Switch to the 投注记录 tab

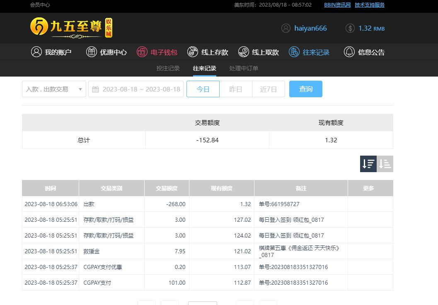point(168,68)
